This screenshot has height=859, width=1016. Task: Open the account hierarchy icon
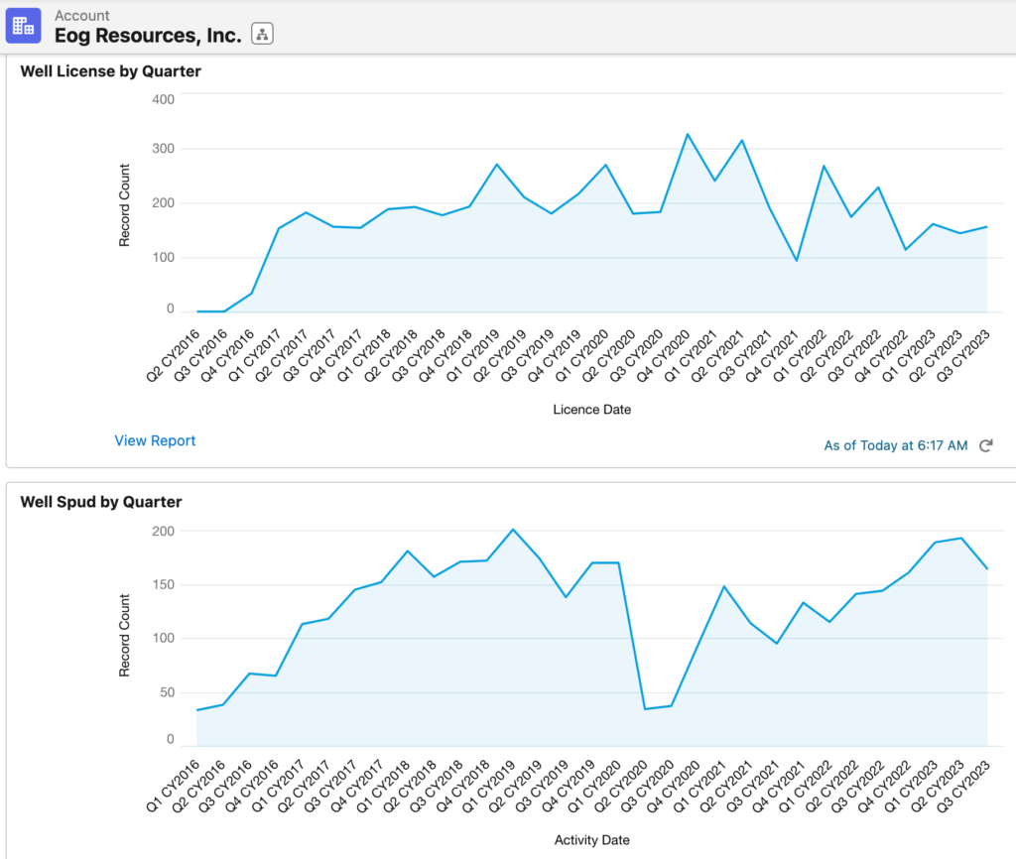(x=262, y=35)
